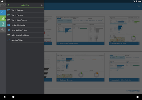Screen dimensions: 142x100
Task: Open search in Sales KPIs panel
Action: pos(42,5)
